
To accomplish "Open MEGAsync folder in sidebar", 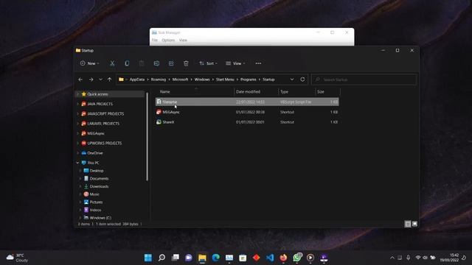I will (96, 133).
